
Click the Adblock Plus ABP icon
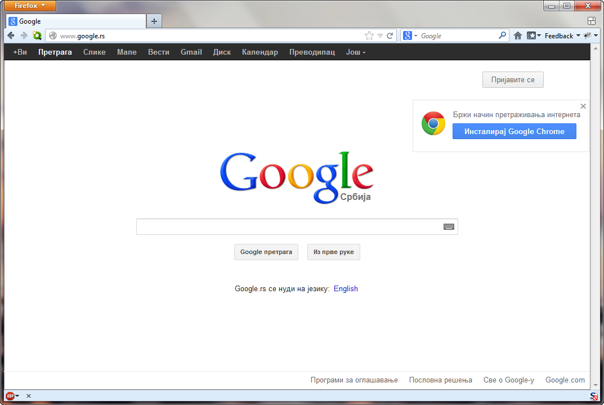coord(10,396)
